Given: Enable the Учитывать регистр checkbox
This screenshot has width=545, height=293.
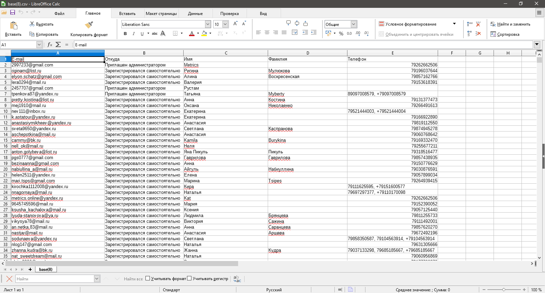Looking at the screenshot, I should (x=189, y=278).
